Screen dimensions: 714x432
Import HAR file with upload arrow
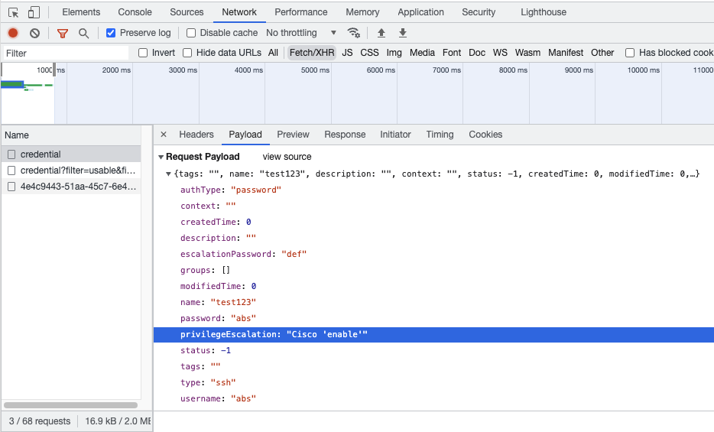(381, 33)
